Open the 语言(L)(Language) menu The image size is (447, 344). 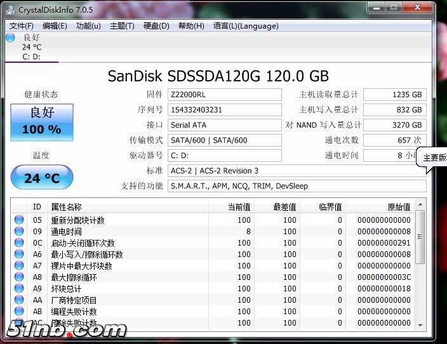click(246, 26)
